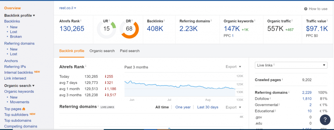Click the 557K organic traffic value
The image size is (334, 130).
(275, 29)
